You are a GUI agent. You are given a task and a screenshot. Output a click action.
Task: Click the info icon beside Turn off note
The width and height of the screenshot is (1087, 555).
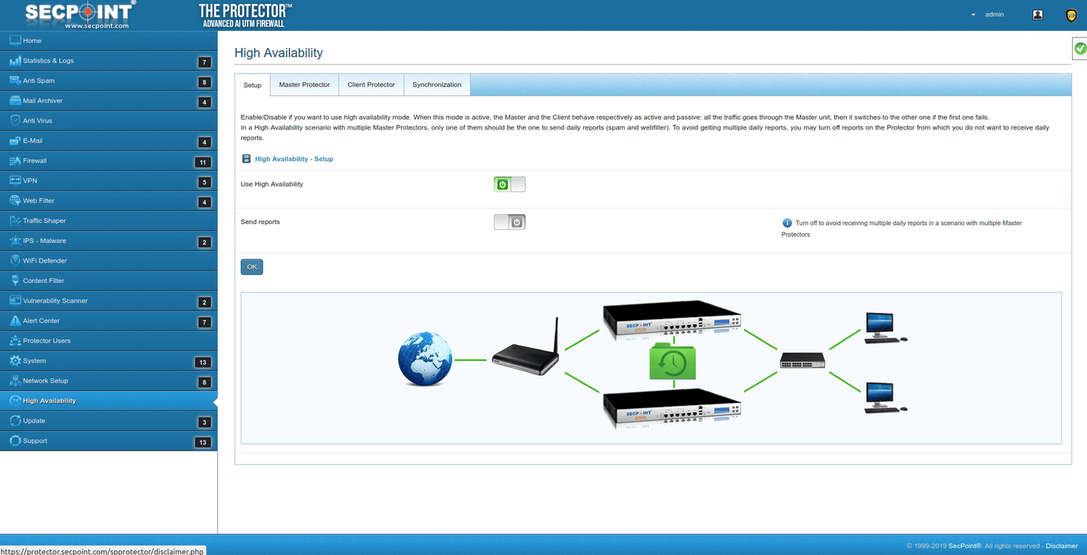click(x=787, y=223)
